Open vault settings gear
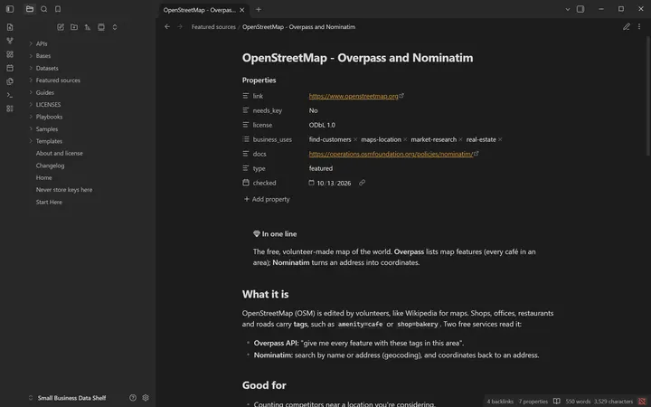 coord(146,397)
